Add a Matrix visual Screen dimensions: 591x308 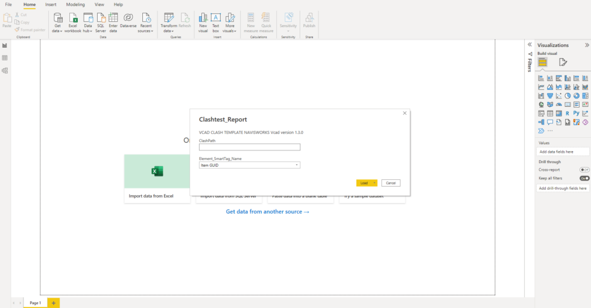(559, 114)
